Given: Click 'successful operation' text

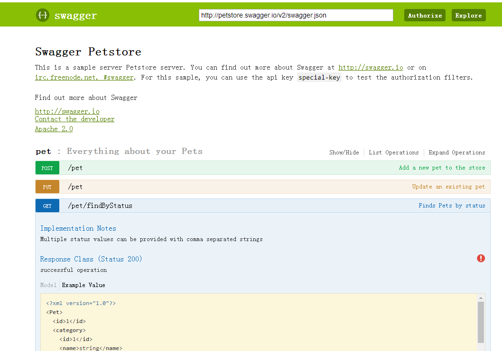Looking at the screenshot, I should click(x=74, y=270).
